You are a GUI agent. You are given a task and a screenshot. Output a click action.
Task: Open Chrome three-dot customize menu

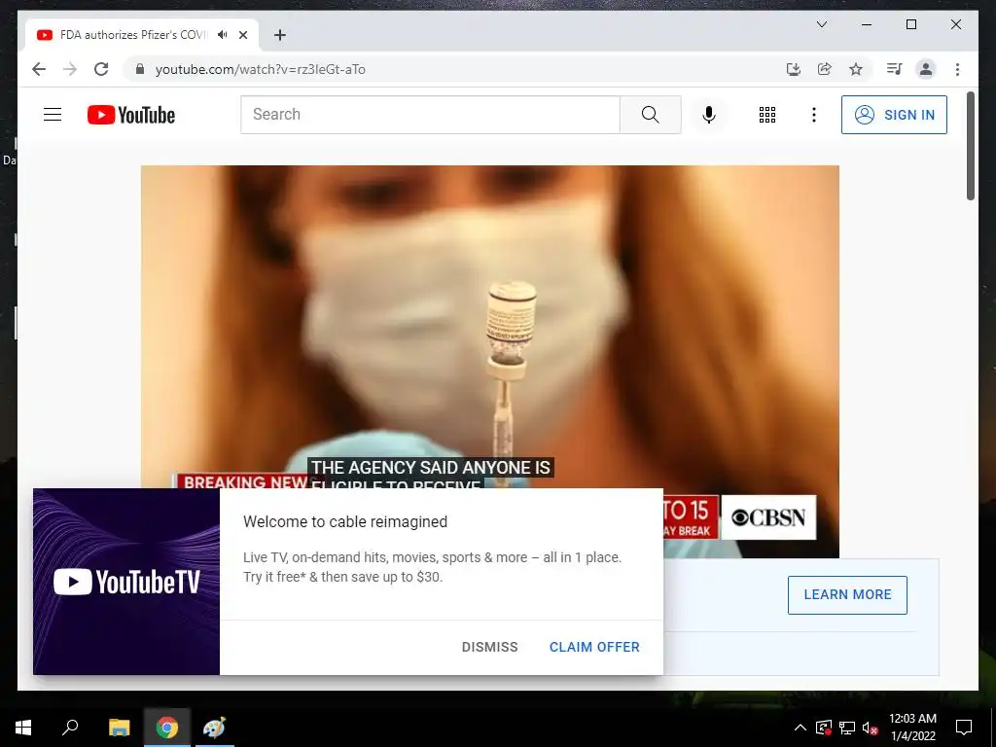(957, 69)
